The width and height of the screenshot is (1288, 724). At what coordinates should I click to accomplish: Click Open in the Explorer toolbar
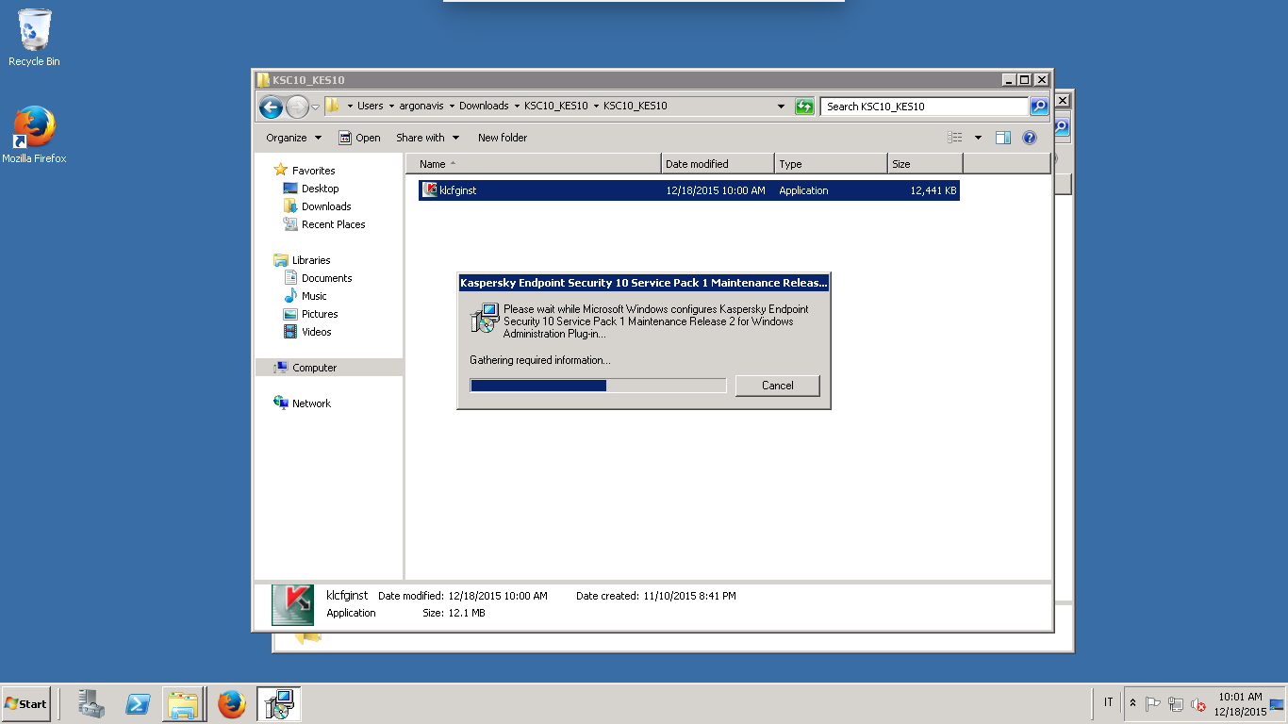tap(359, 138)
